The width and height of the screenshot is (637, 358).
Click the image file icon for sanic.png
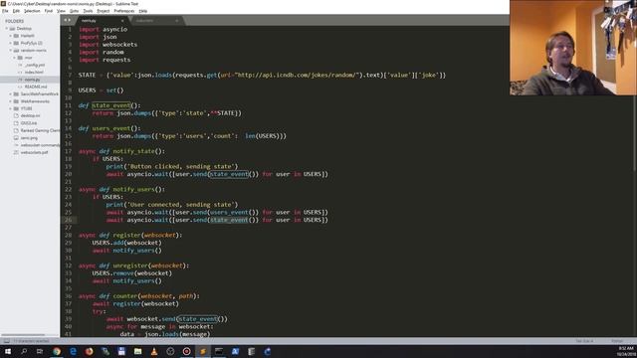[x=16, y=138]
